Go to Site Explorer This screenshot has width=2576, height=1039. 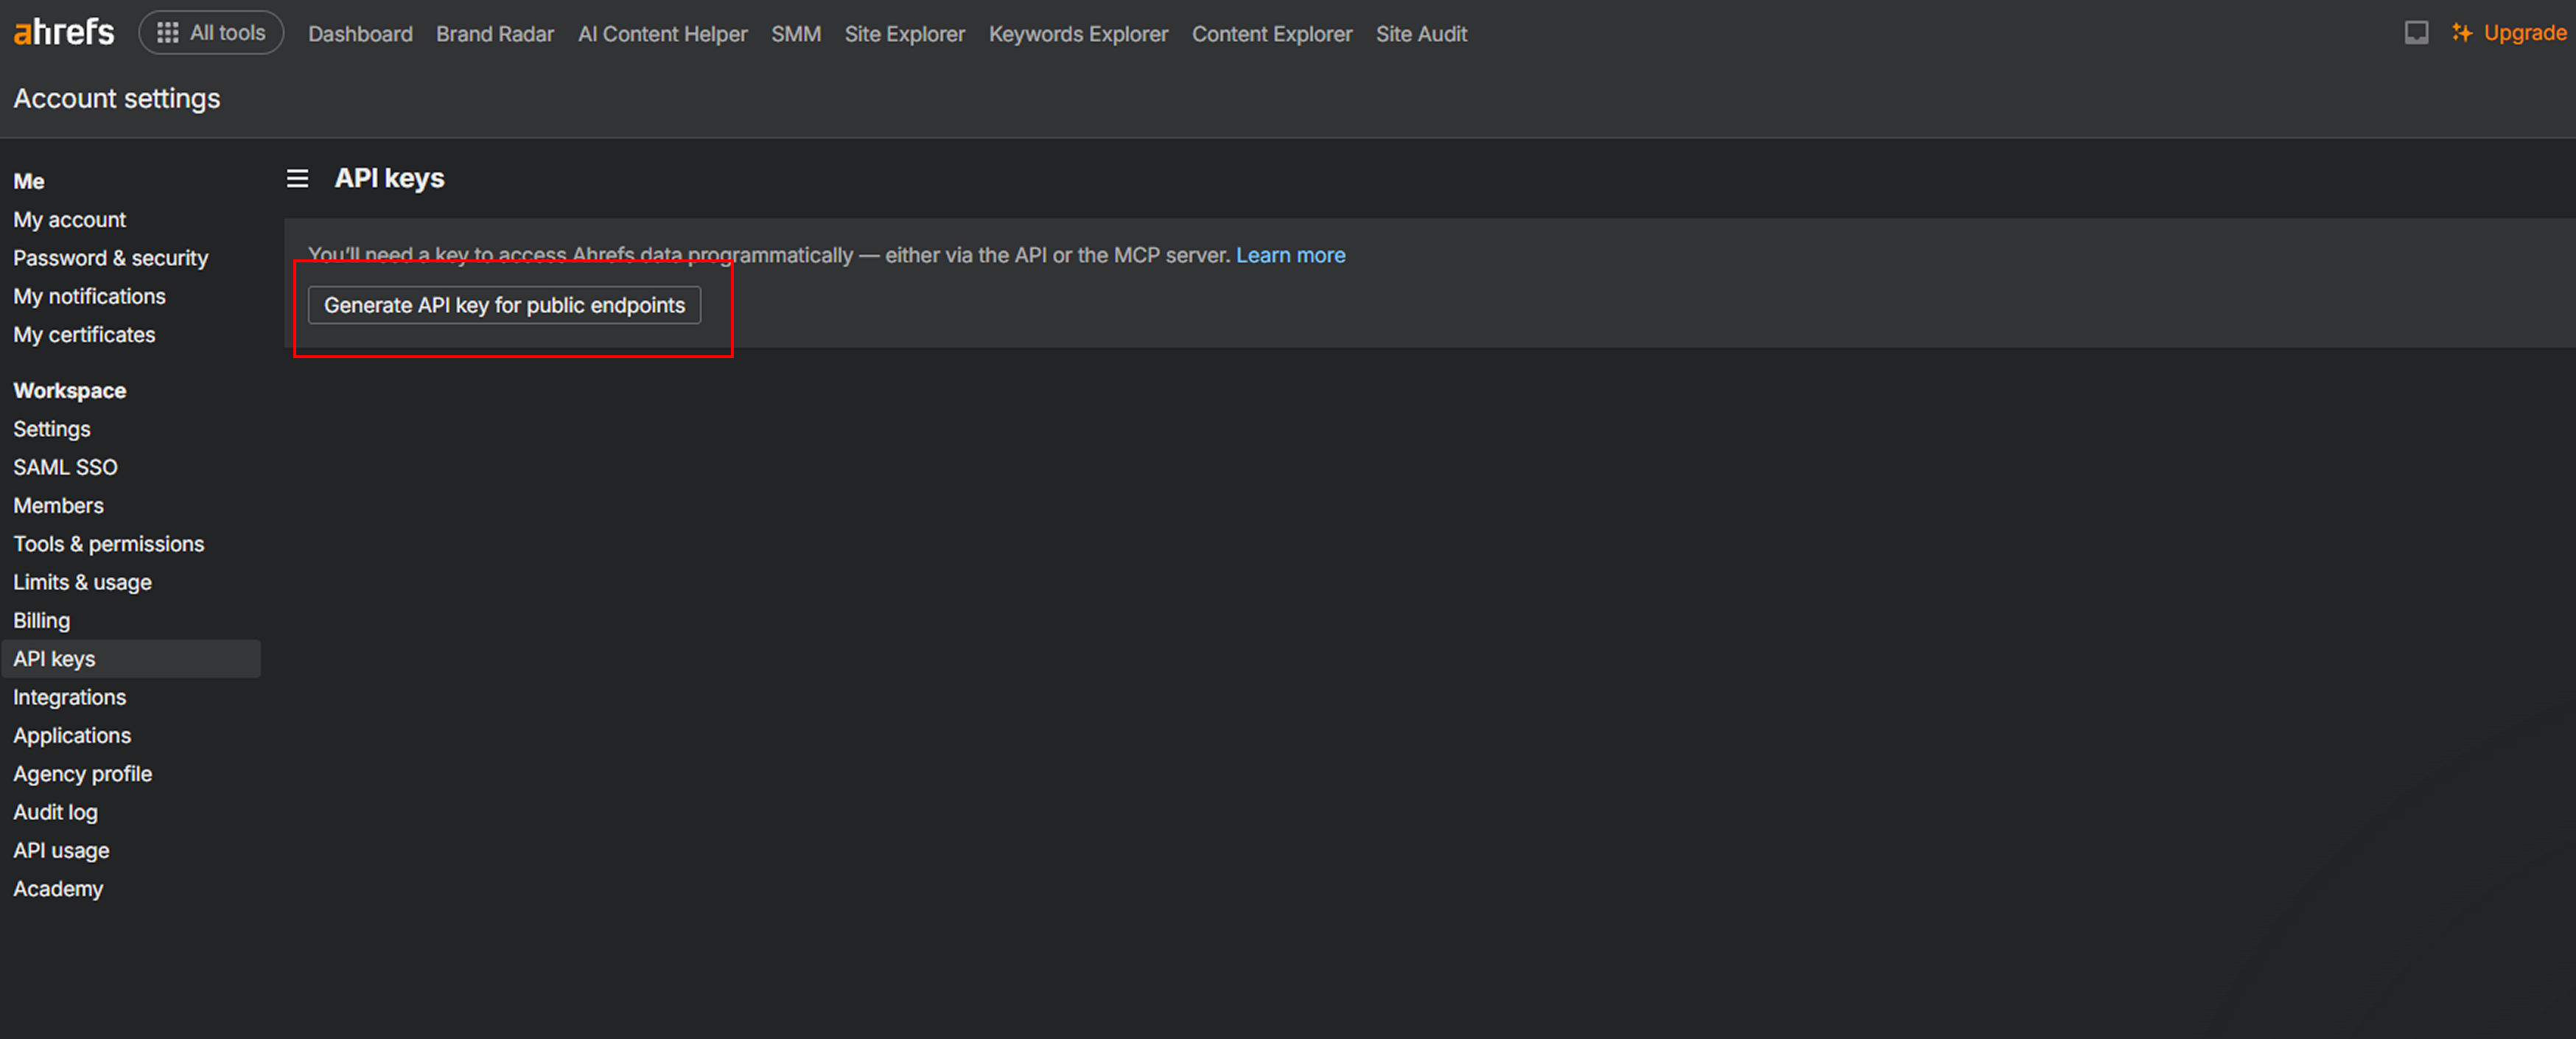[x=904, y=34]
